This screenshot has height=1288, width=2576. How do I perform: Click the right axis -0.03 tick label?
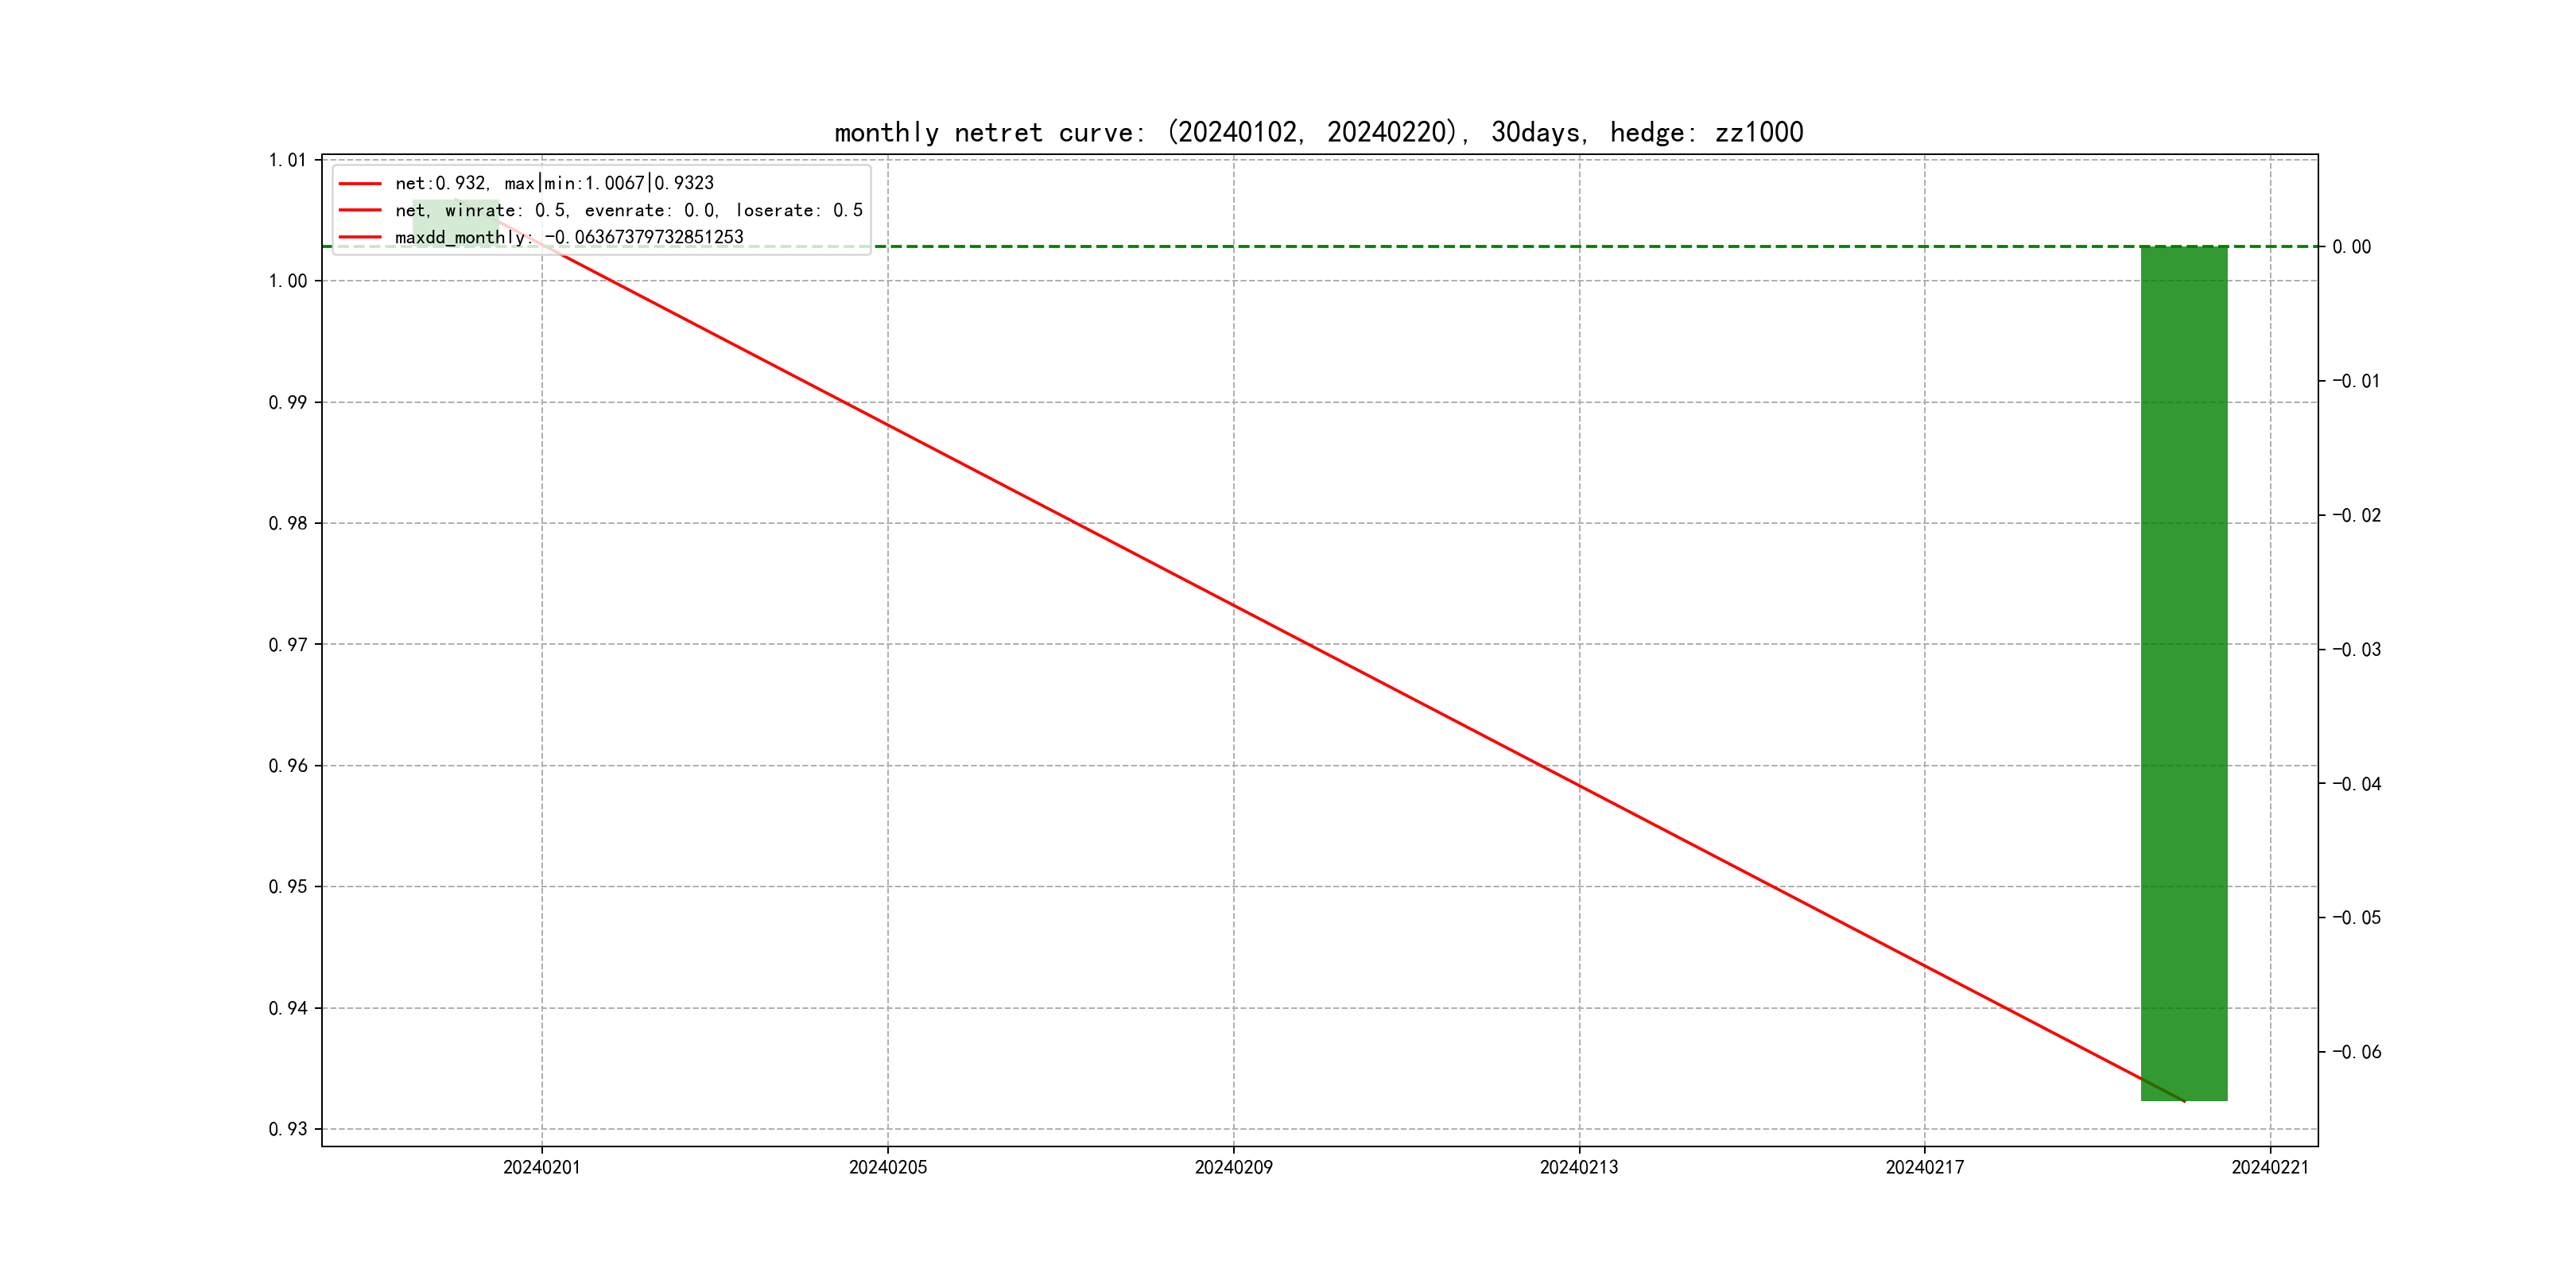(x=2356, y=650)
